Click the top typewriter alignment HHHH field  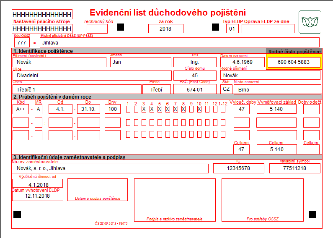point(42,14)
